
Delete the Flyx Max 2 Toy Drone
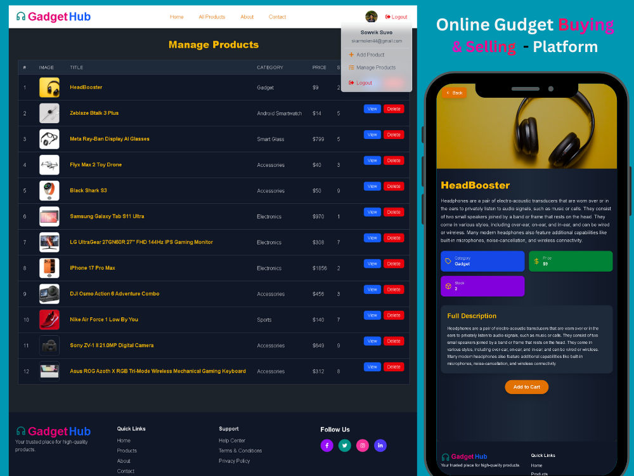(x=394, y=161)
